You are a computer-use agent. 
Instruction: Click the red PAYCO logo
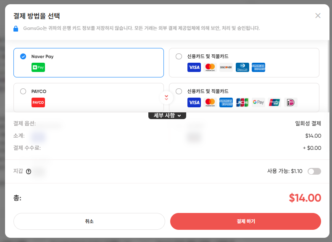(x=38, y=102)
